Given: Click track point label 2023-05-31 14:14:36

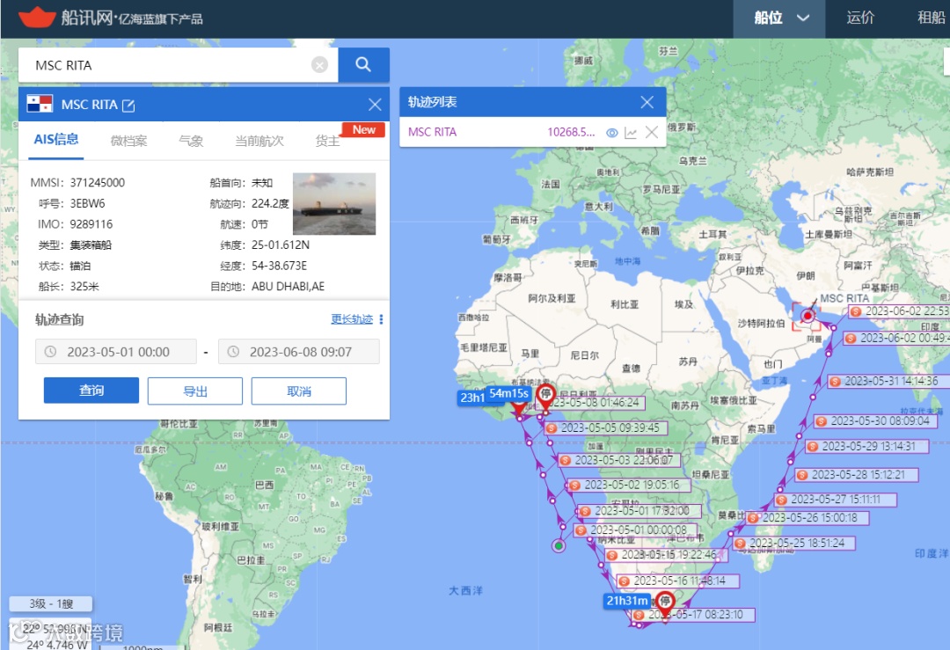Looking at the screenshot, I should point(888,382).
